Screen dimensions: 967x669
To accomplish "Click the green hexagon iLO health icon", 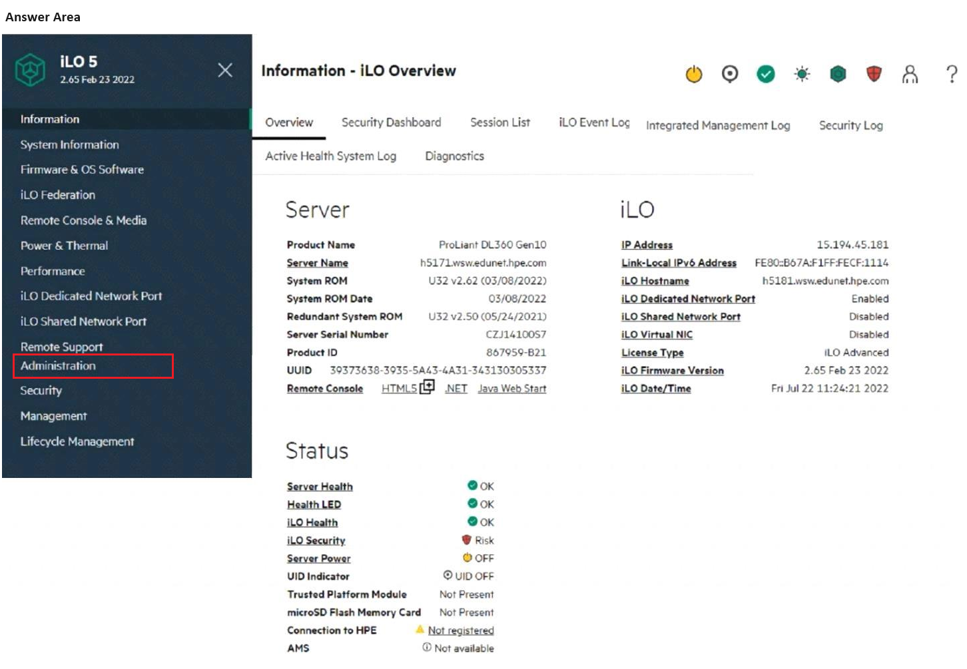I will pyautogui.click(x=838, y=73).
